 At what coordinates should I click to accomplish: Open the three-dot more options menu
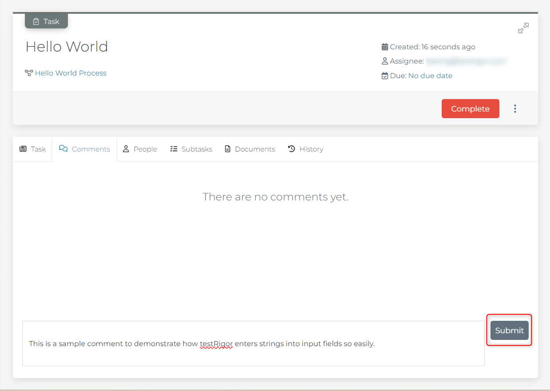pyautogui.click(x=515, y=108)
